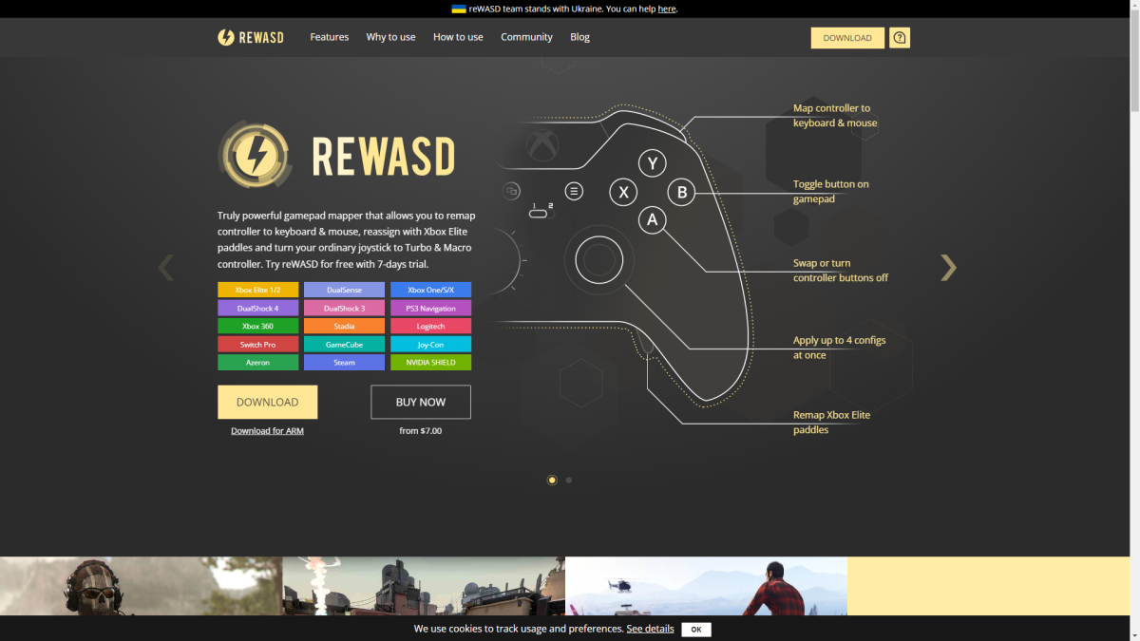Go to next slide with right arrow
The image size is (1140, 641).
click(947, 268)
